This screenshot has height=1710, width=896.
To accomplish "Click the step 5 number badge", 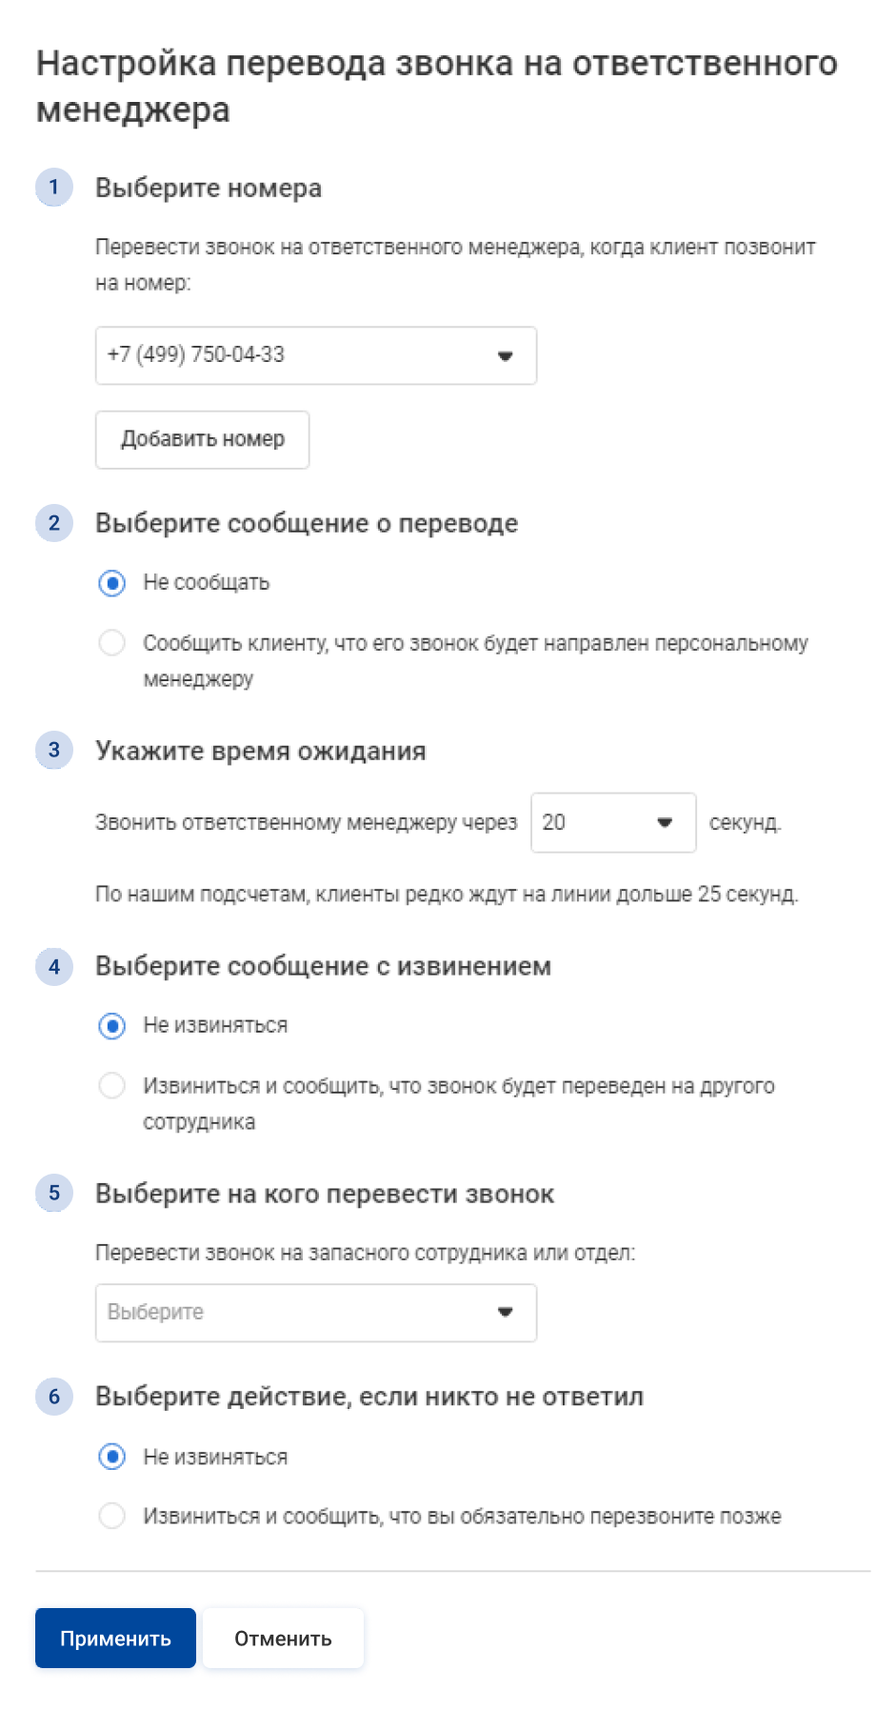I will (x=54, y=1193).
